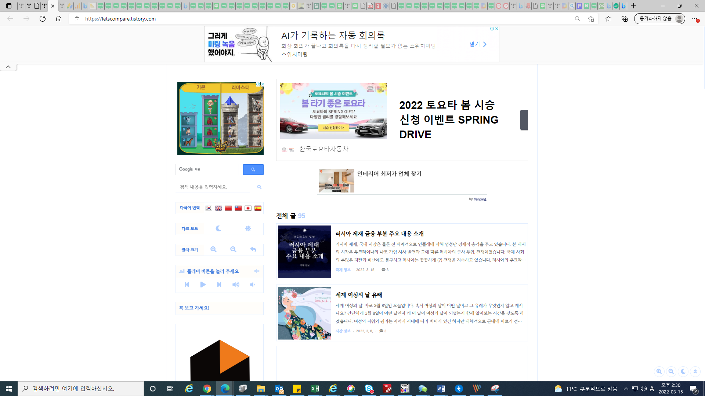
Task: Open a new browser tab with the plus button
Action: point(633,6)
